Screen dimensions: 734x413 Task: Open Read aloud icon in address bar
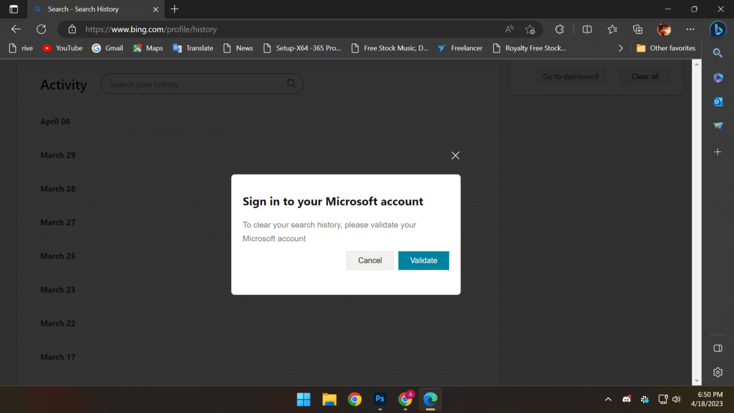pos(509,29)
